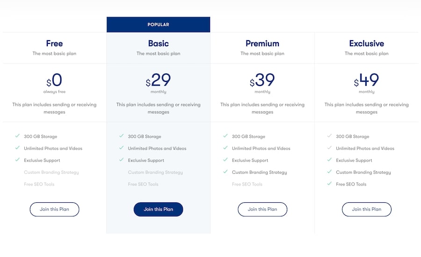The image size is (421, 257).
Task: Click the Unlimited Photos and Videos checkmark in Basic
Action: pyautogui.click(x=121, y=148)
